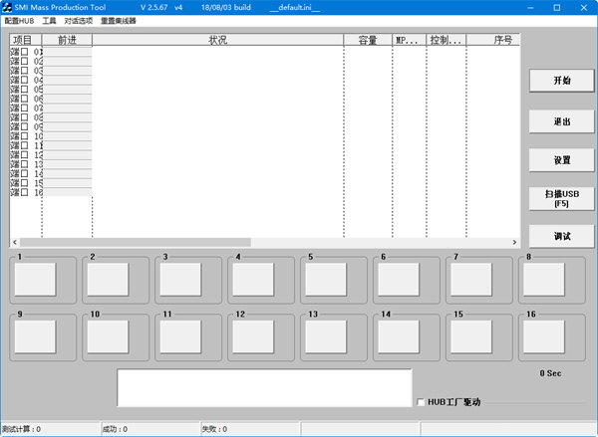Select port slot 6 box
Viewport: 598px width, 437px height.
[399, 280]
